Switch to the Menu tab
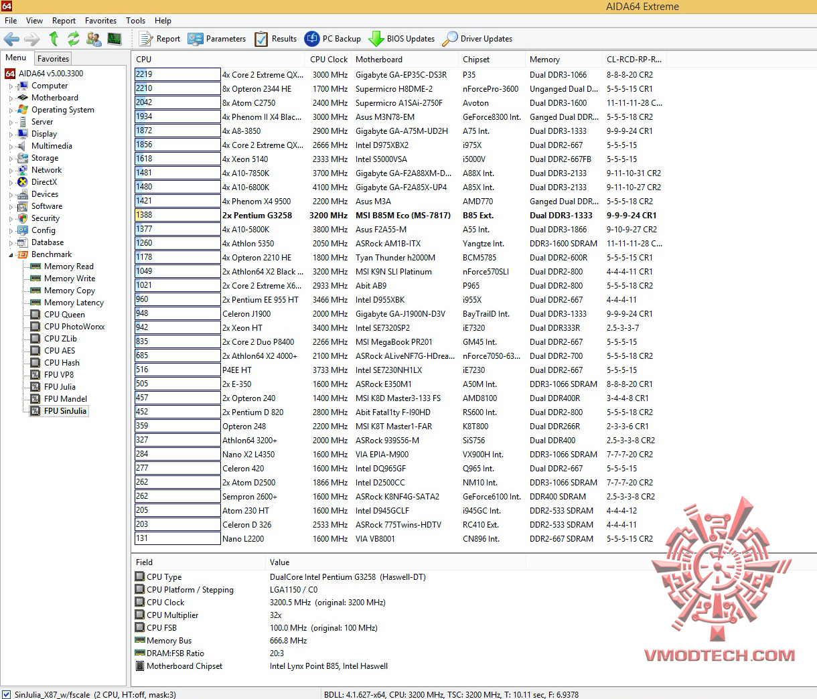Image resolution: width=817 pixels, height=699 pixels. (x=16, y=58)
